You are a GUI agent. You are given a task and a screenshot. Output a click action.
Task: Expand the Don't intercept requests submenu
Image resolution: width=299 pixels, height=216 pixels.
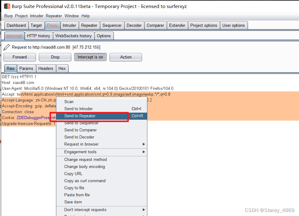click(102, 210)
